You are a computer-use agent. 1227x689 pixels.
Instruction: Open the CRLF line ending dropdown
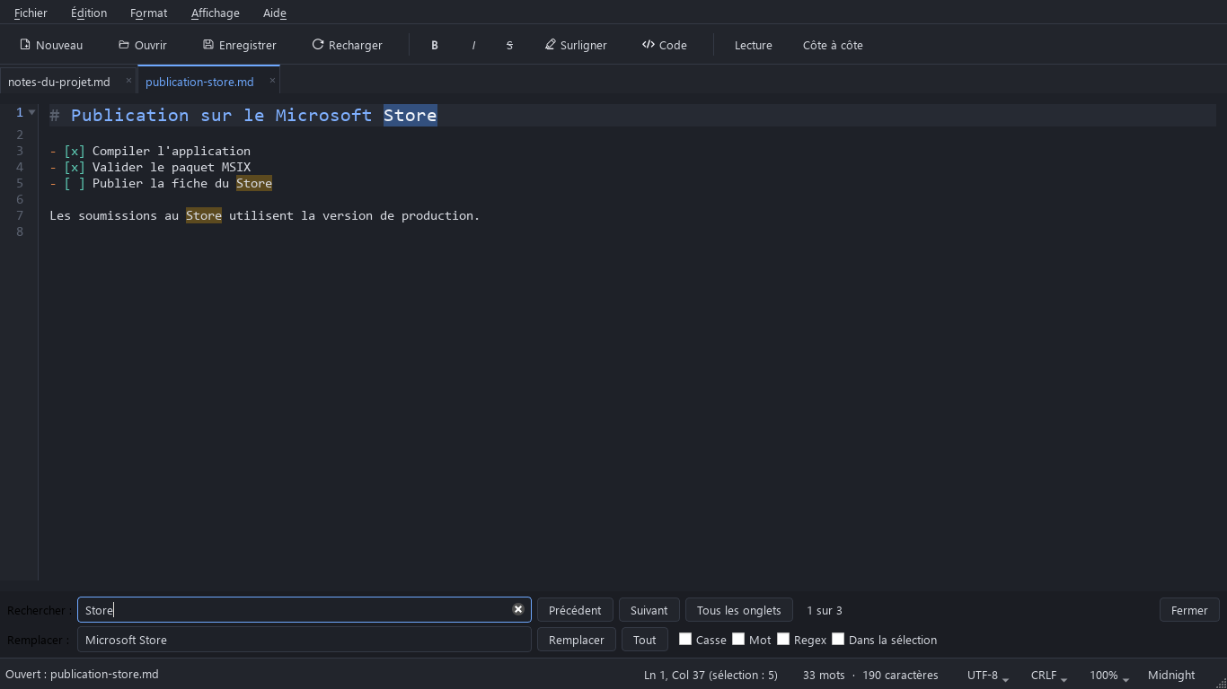[1048, 675]
